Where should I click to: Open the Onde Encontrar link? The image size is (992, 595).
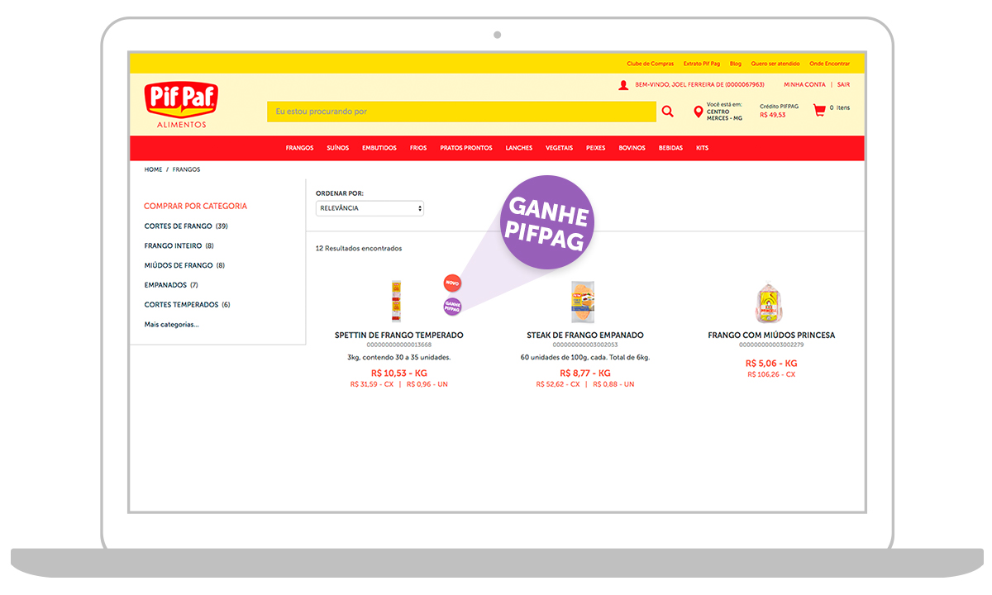coord(829,64)
